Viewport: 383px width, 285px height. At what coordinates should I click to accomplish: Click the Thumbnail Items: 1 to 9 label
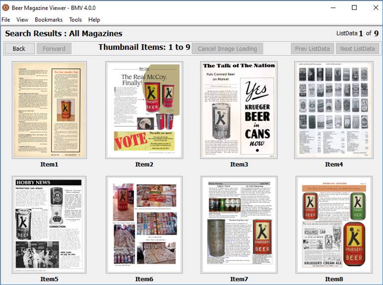[144, 47]
